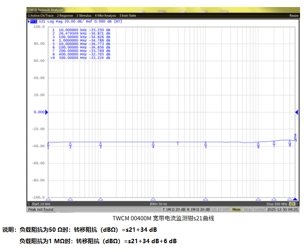Click marker 3 triangle on the trace
Image resolution: width=304 pixels, height=252 pixels.
click(x=101, y=144)
